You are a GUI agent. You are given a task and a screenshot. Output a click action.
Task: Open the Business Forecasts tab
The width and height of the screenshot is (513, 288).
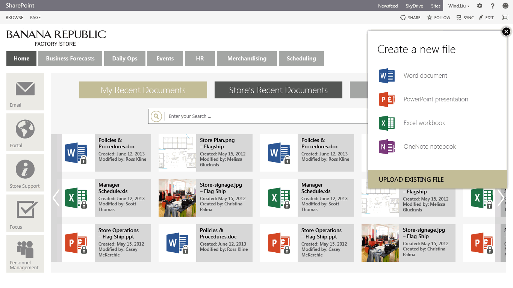tap(70, 59)
